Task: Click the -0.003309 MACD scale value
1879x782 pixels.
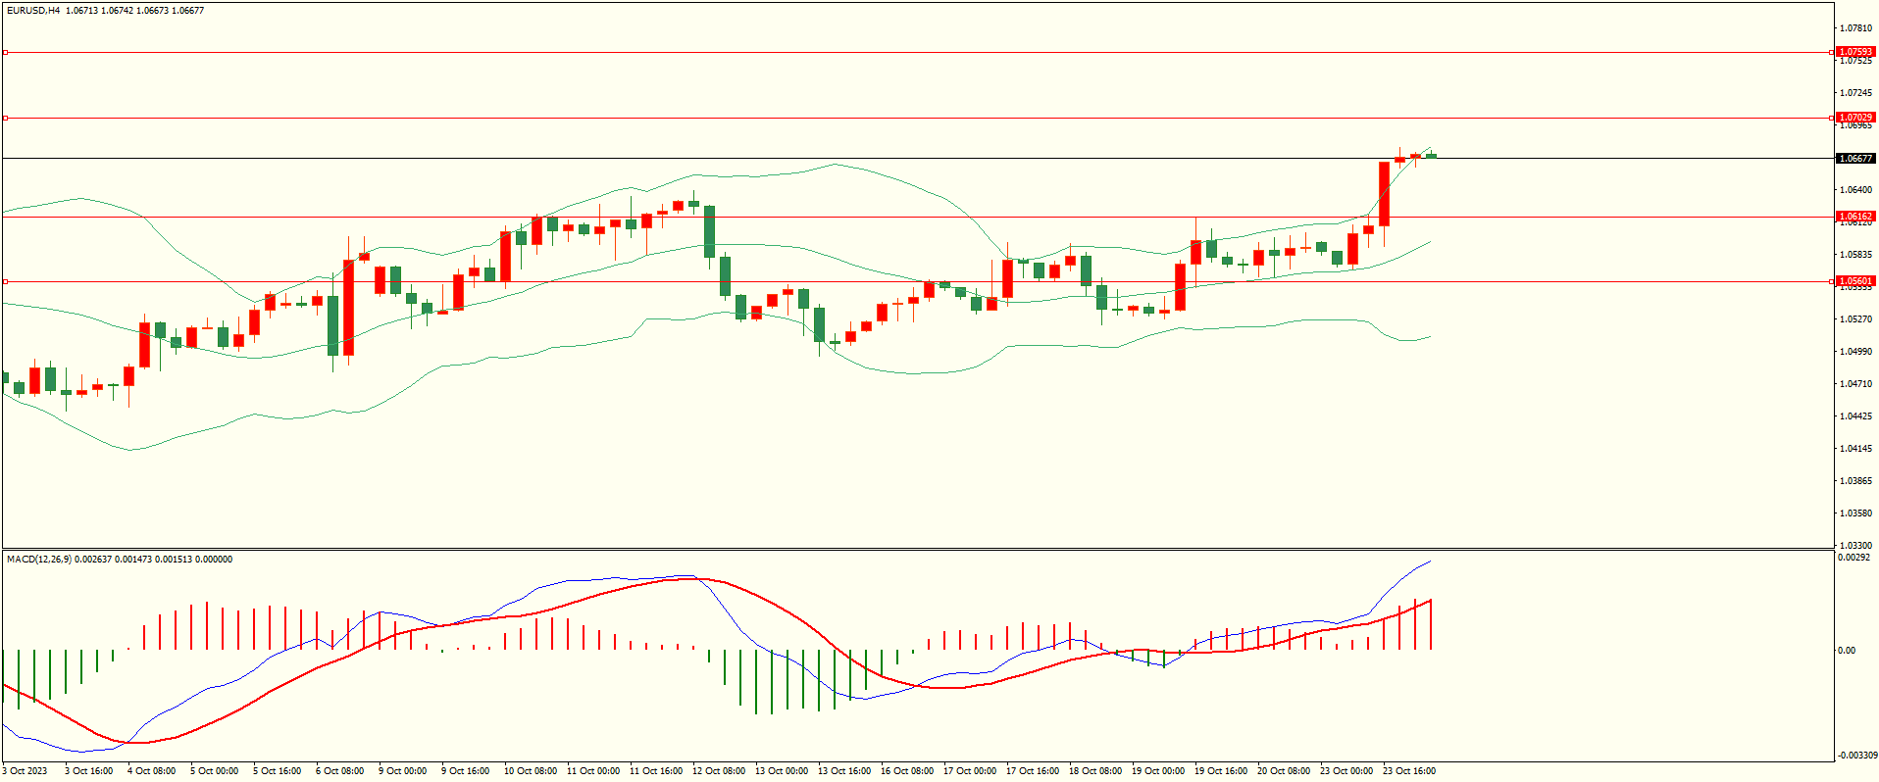Action: coord(1857,756)
